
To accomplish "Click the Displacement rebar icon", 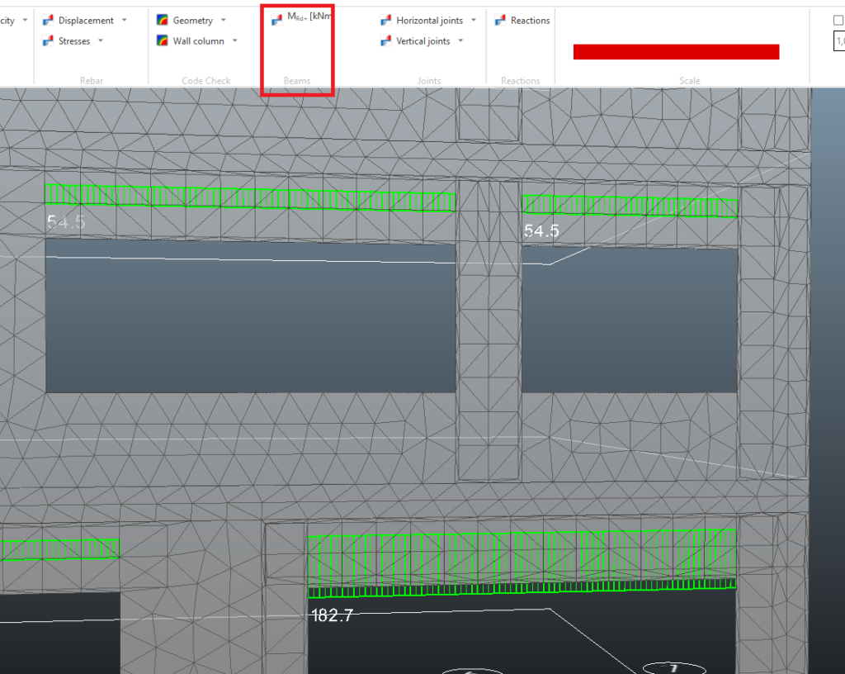I will coord(48,21).
